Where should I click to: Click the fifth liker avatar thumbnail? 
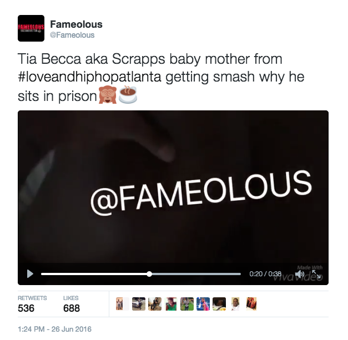(x=187, y=304)
